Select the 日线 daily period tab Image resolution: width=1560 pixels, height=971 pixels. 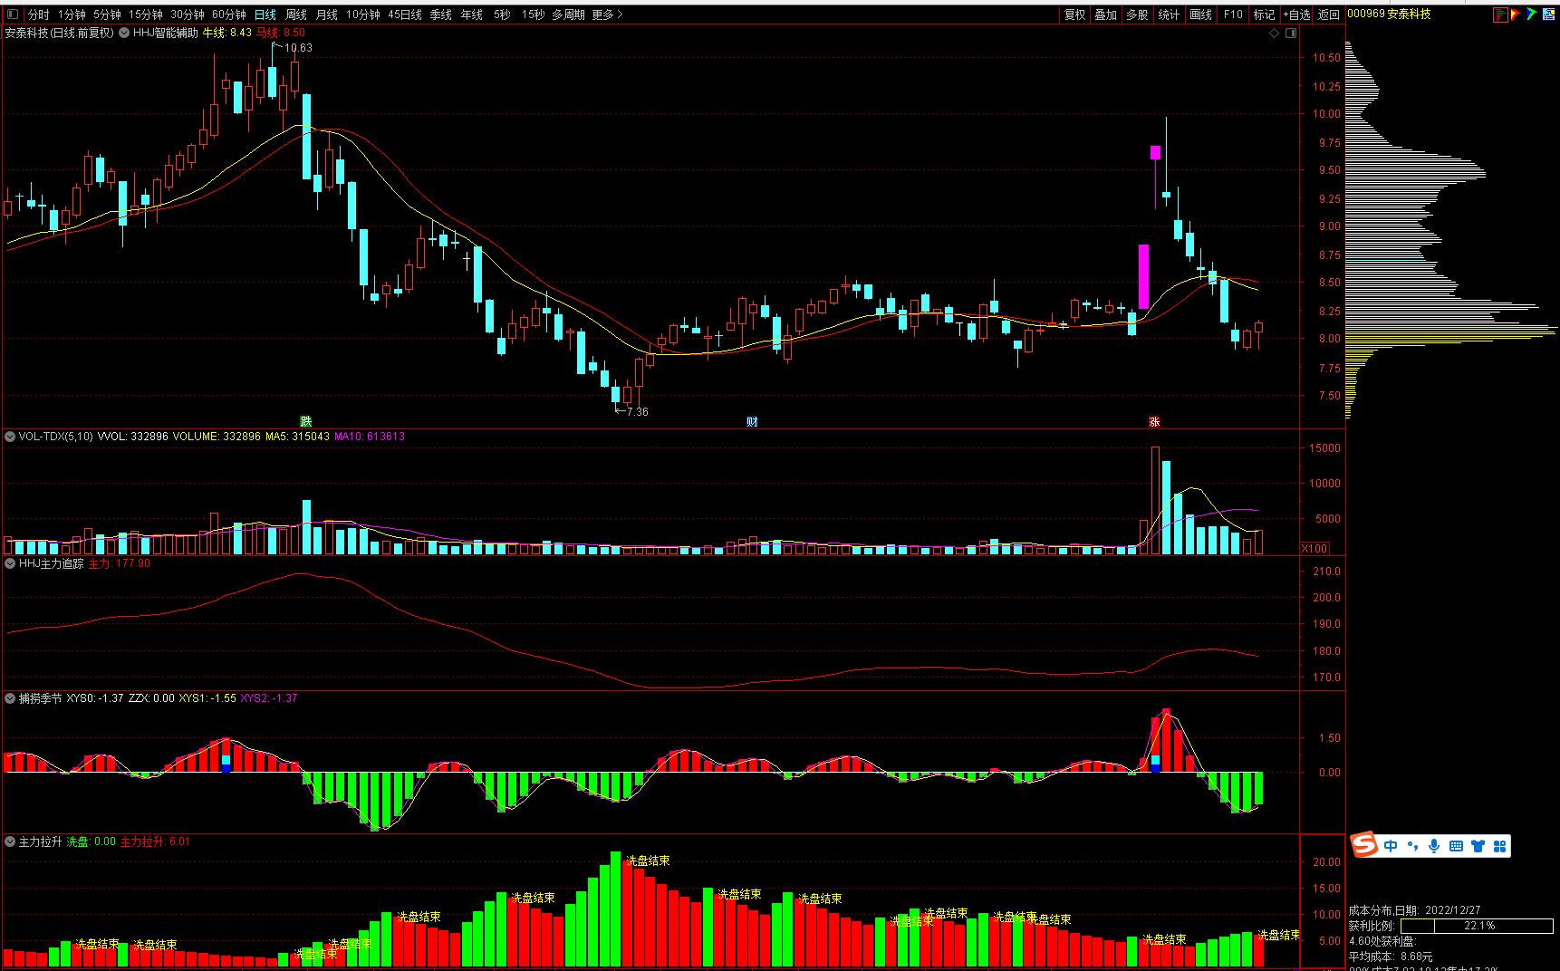coord(265,14)
